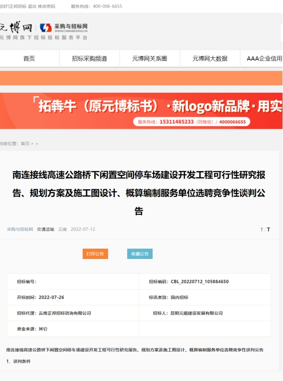Increase font size with bold T

pos(269,230)
